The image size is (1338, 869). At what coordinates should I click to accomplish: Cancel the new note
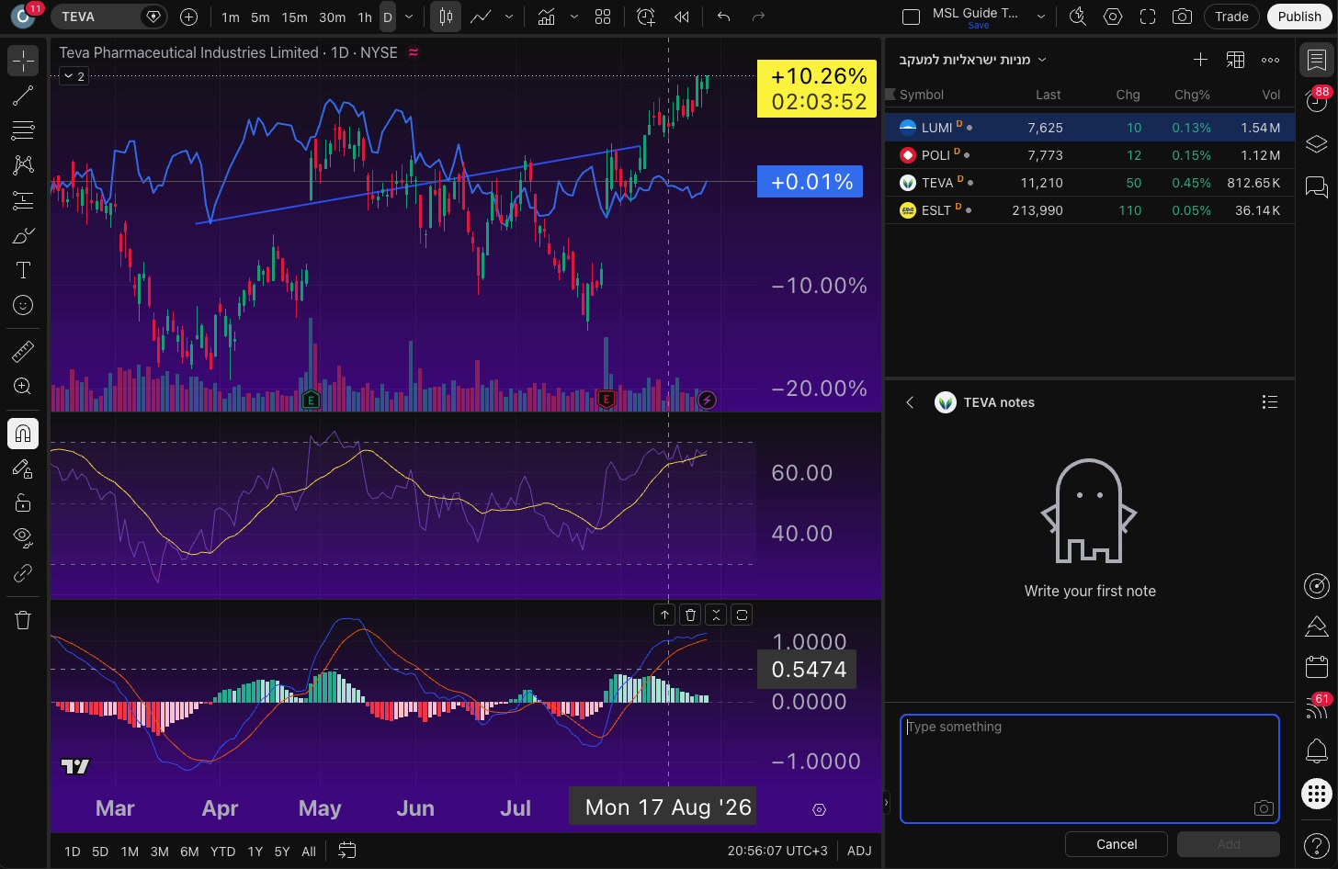[1117, 844]
